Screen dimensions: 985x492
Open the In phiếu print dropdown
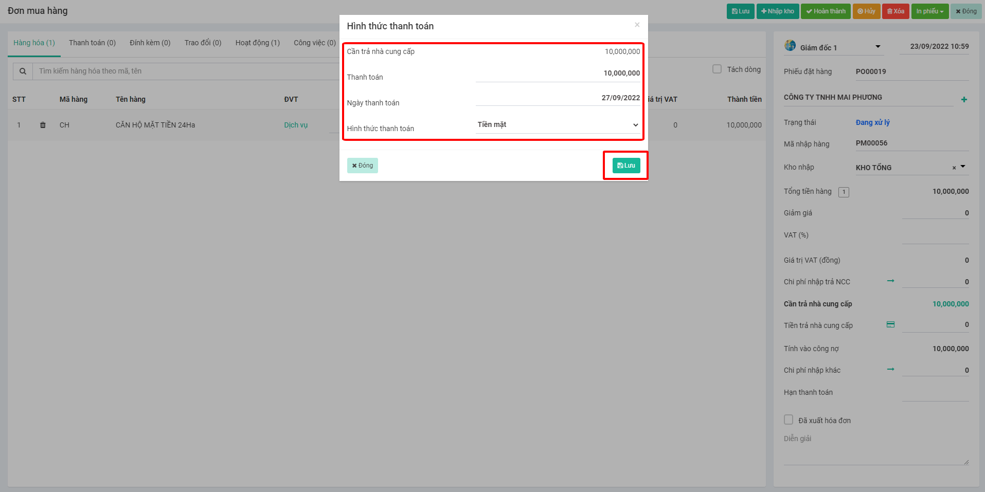929,11
